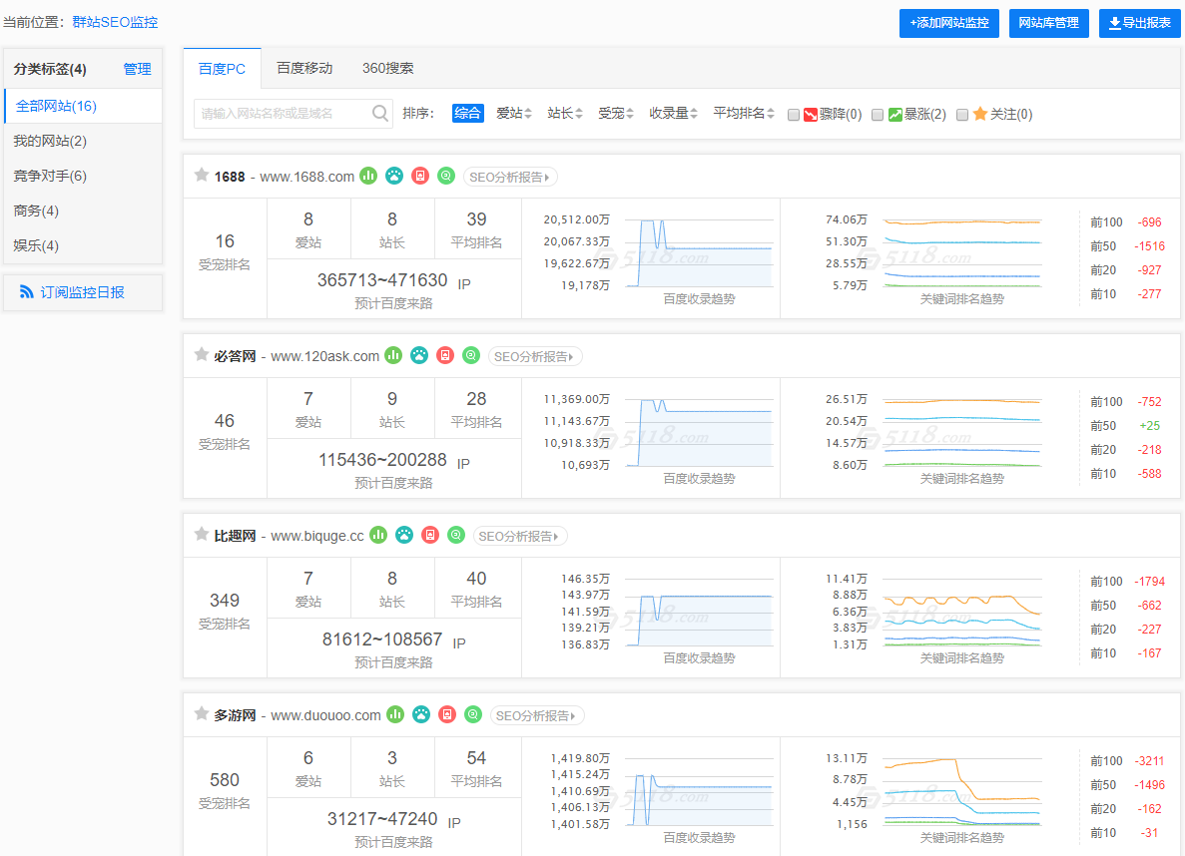Open Baidu paw icon for 1688

tap(394, 176)
